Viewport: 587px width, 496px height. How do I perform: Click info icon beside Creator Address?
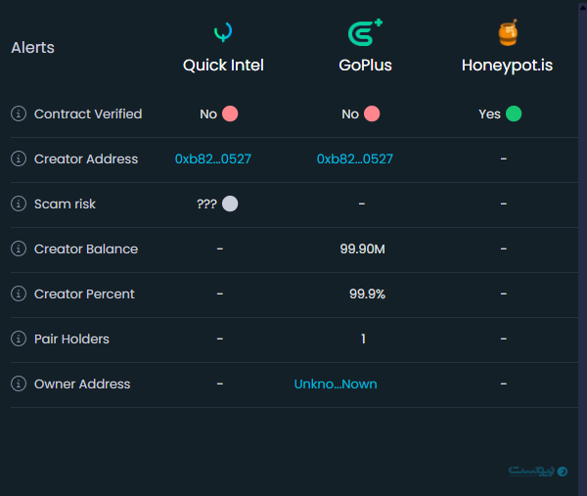pyautogui.click(x=18, y=158)
